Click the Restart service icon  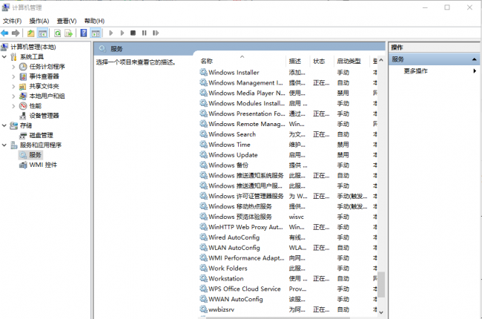156,33
